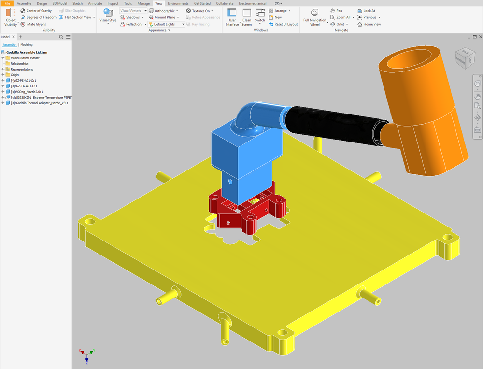Screen dimensions: 483x369
Task: Click the Switch windows icon
Action: coord(260,13)
